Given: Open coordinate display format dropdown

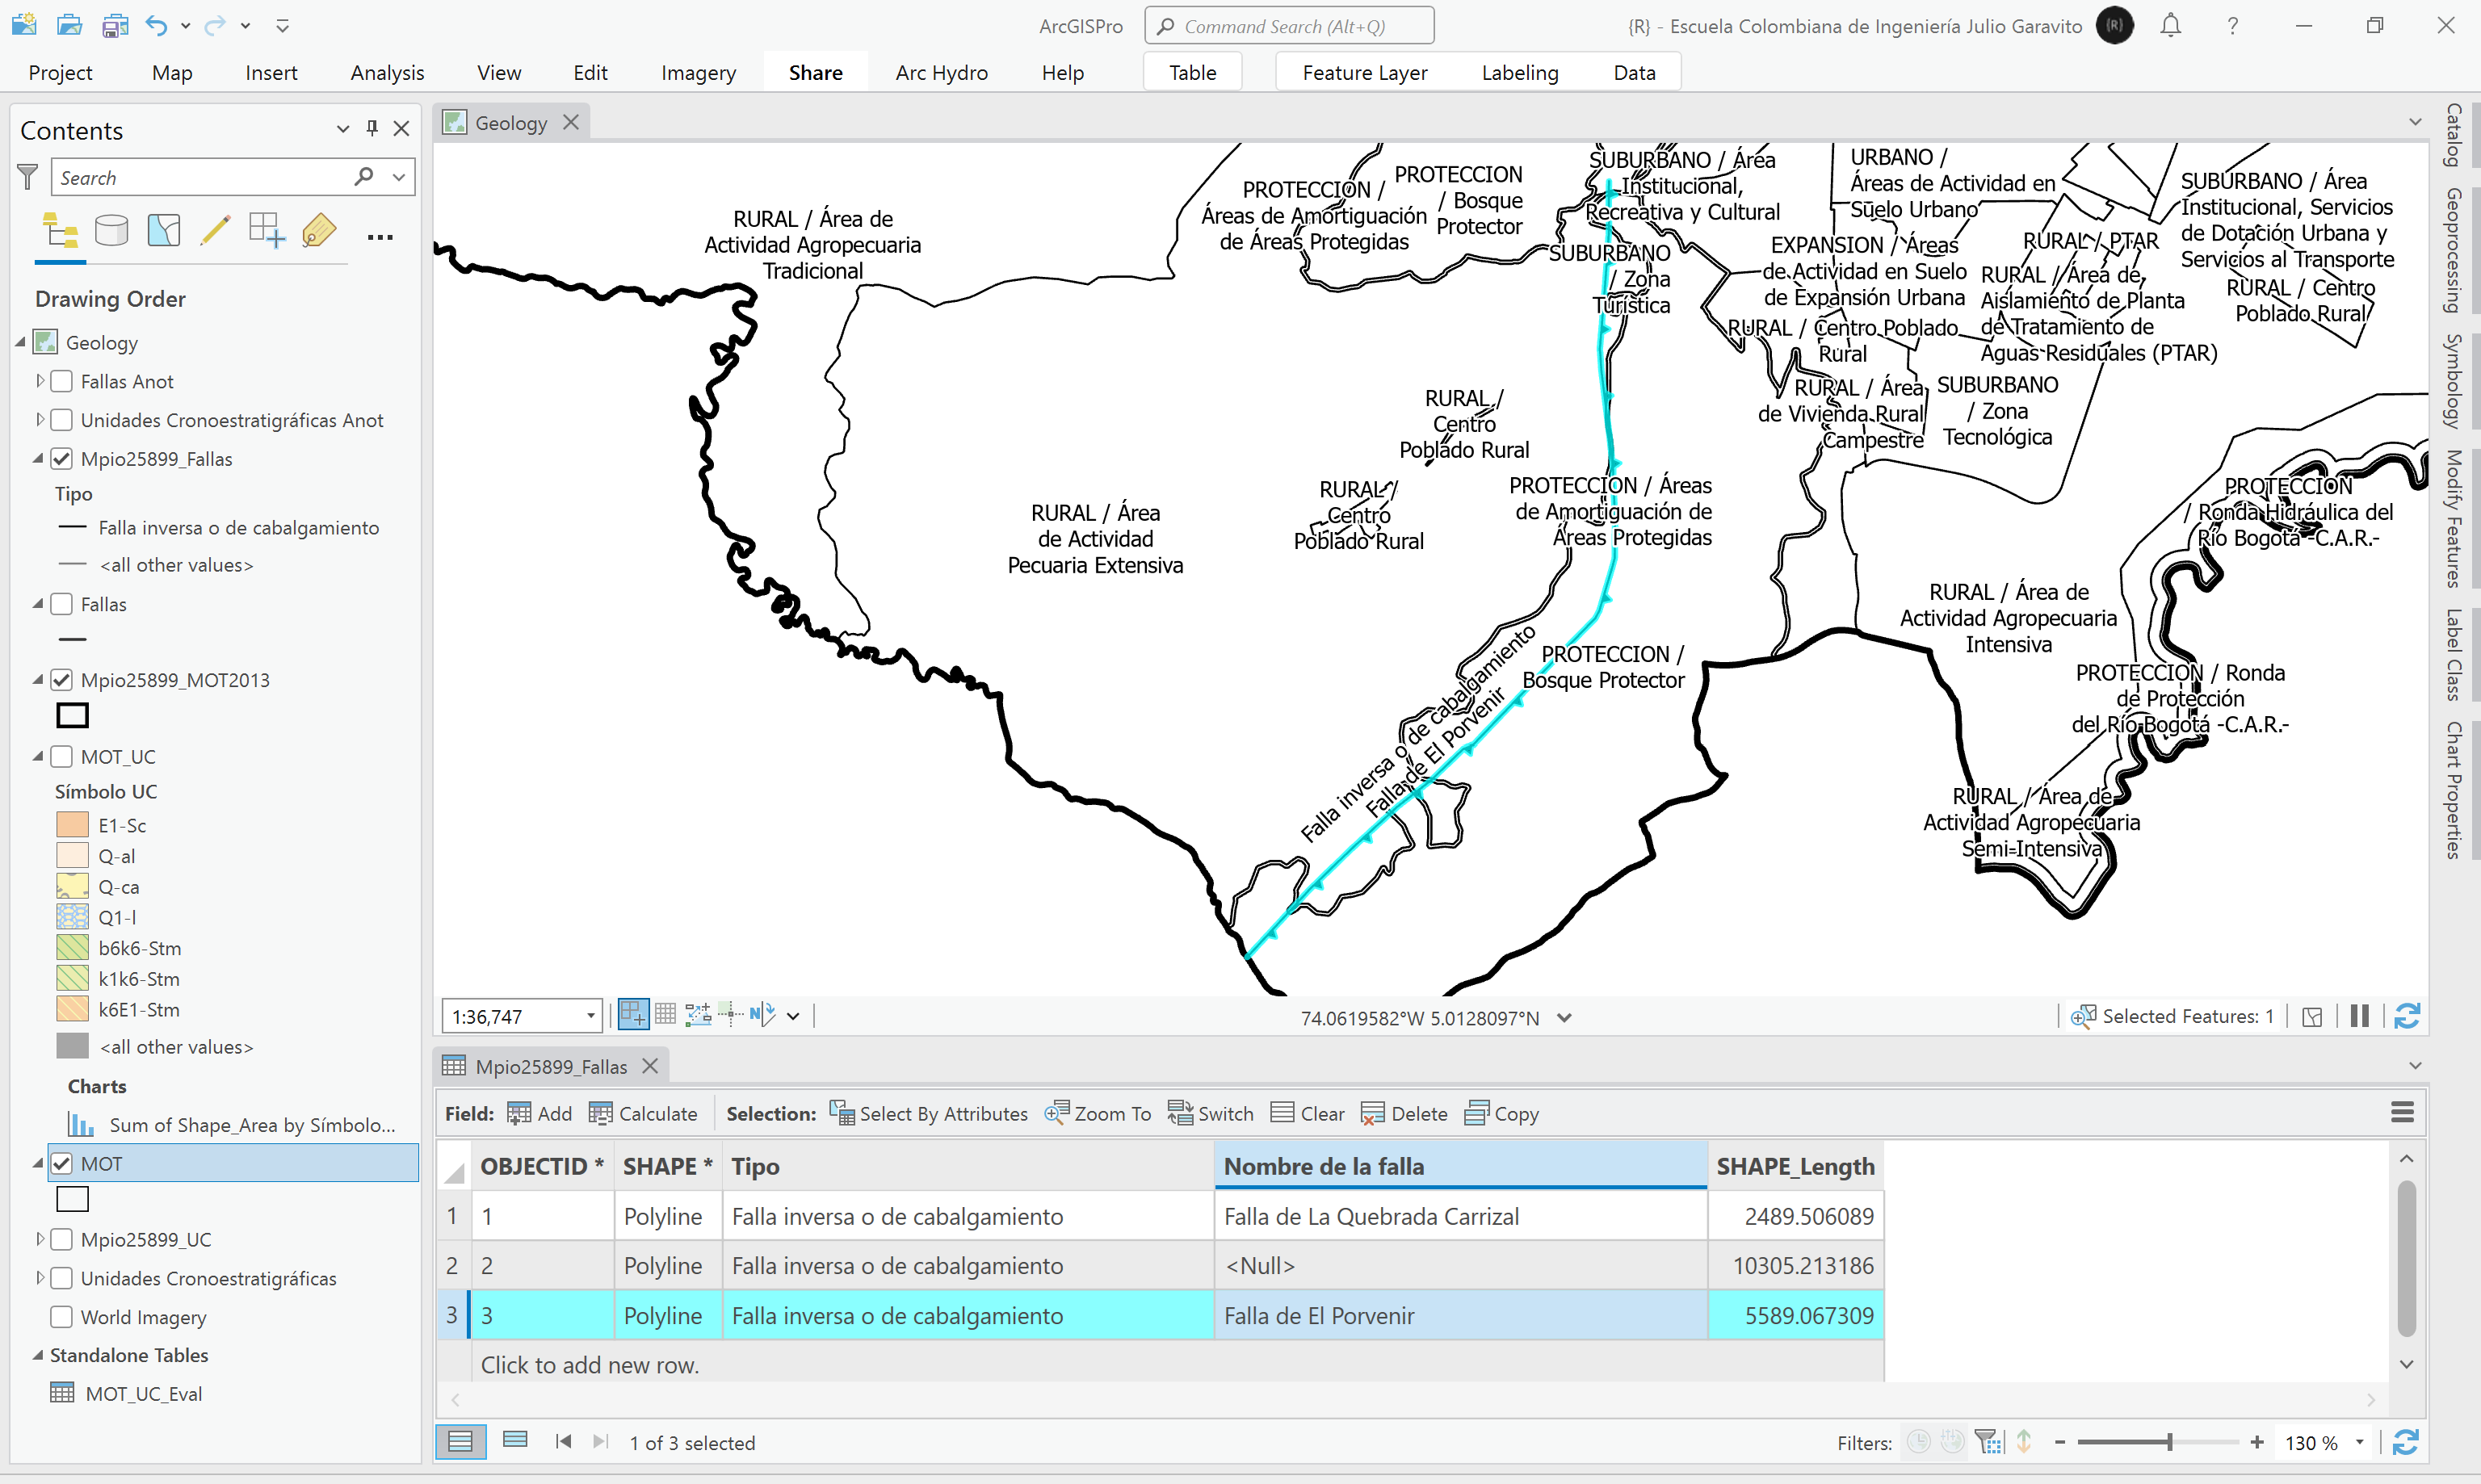Looking at the screenshot, I should 1564,1018.
